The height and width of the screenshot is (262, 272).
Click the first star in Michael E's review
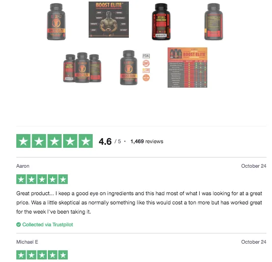click(21, 255)
